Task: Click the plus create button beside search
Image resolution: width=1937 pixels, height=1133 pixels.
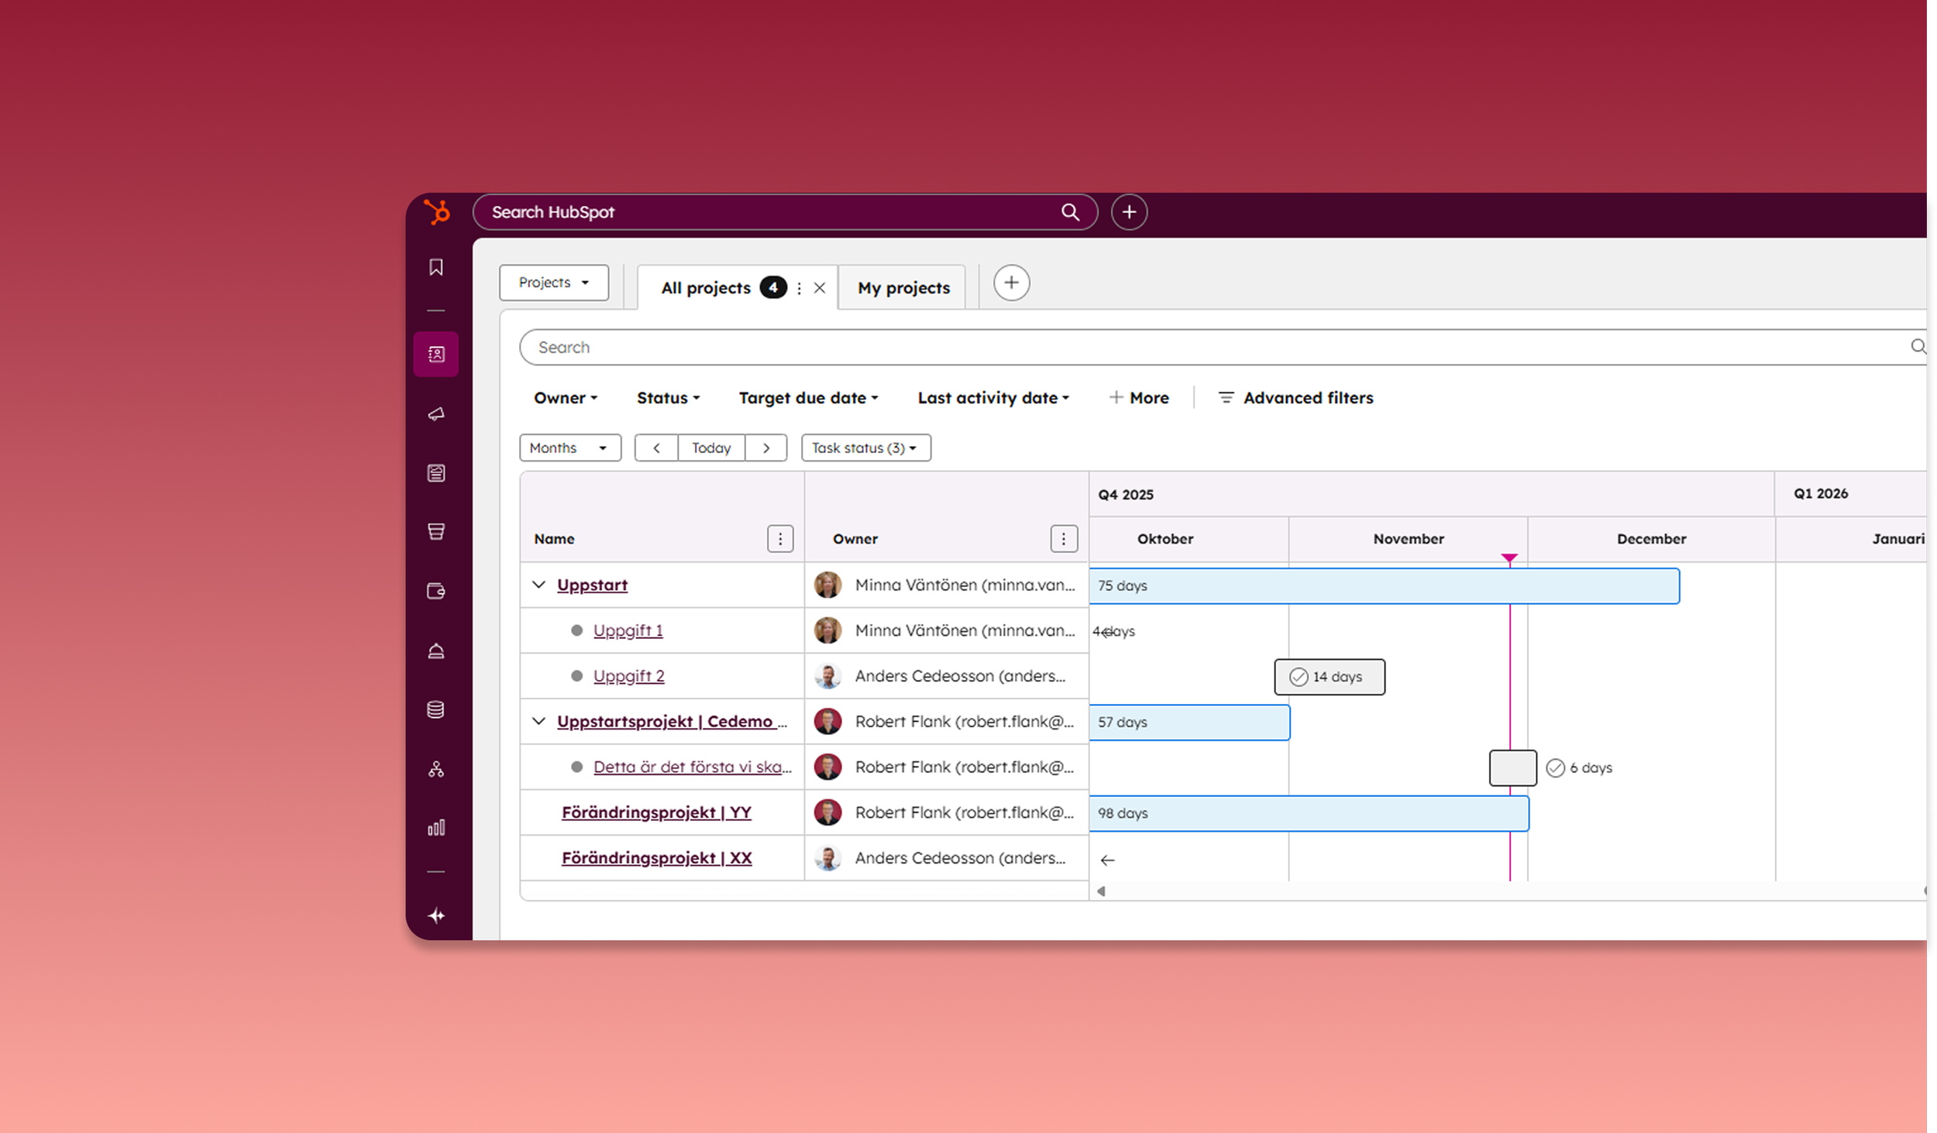Action: (1130, 212)
